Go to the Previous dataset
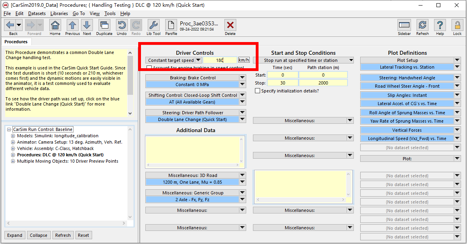The height and width of the screenshot is (244, 467). (72, 25)
